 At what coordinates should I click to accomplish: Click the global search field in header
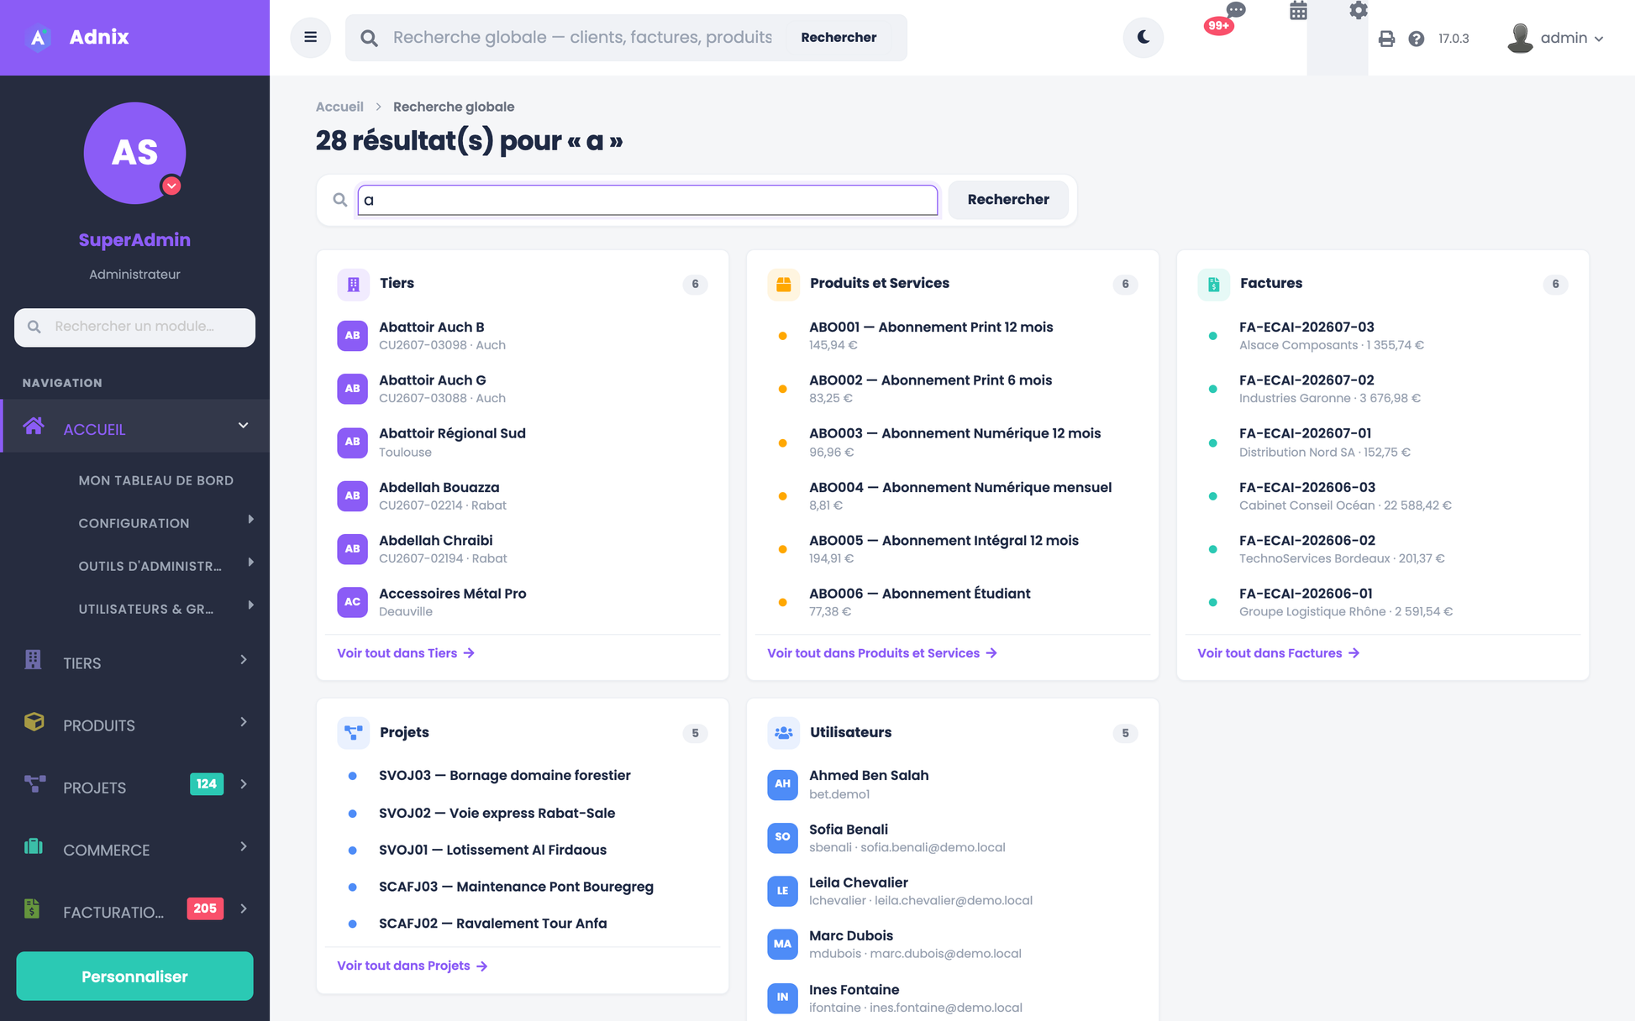click(582, 38)
